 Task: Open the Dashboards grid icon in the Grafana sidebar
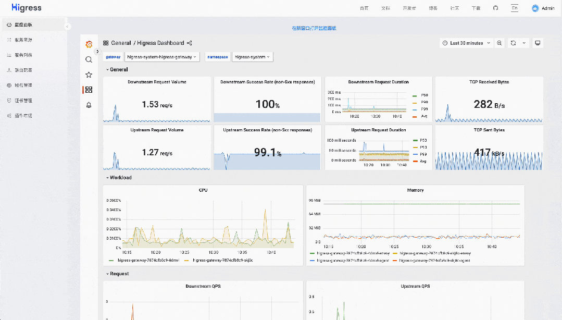(x=89, y=90)
